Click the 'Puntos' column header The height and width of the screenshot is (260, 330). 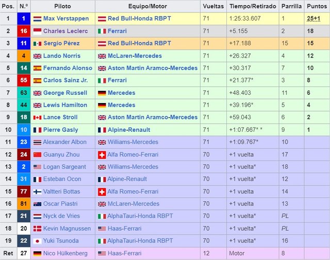tap(317, 6)
